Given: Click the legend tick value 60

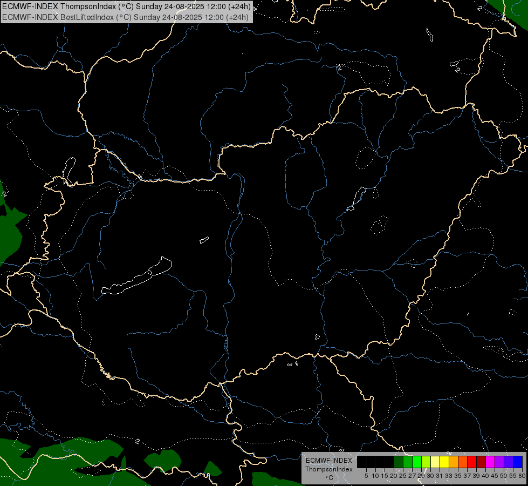Looking at the screenshot, I should (x=522, y=476).
